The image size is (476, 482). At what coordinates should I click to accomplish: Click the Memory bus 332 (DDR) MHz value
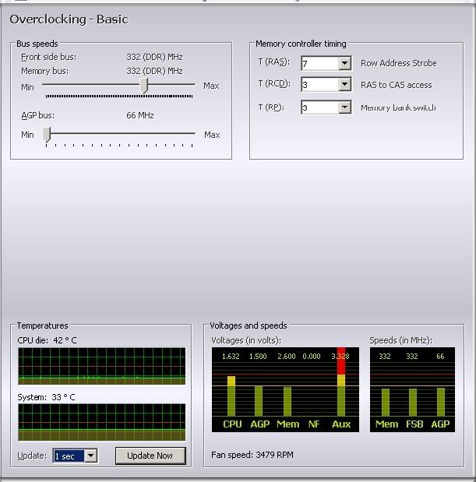(155, 71)
